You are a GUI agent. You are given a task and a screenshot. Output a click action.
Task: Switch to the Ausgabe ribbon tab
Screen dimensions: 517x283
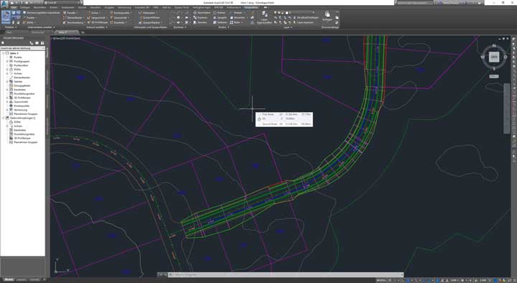[109, 7]
